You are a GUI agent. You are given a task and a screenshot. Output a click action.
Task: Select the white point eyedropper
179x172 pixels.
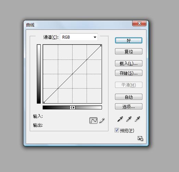[138, 119]
